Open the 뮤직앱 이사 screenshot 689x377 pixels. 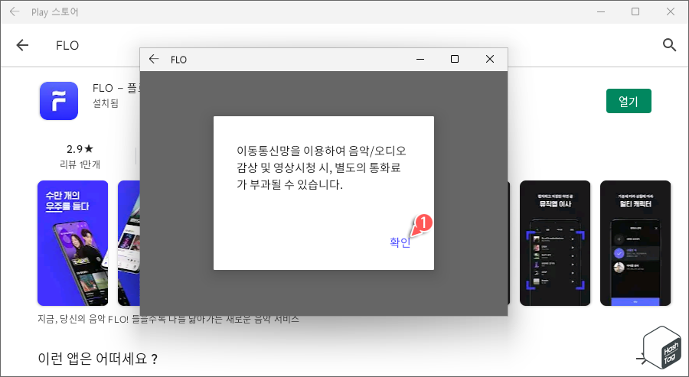555,242
